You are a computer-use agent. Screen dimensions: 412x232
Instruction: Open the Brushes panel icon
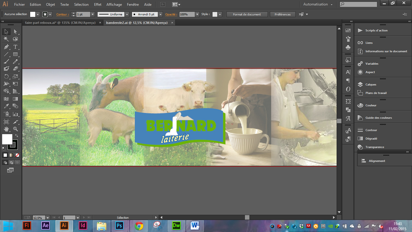tap(348, 39)
